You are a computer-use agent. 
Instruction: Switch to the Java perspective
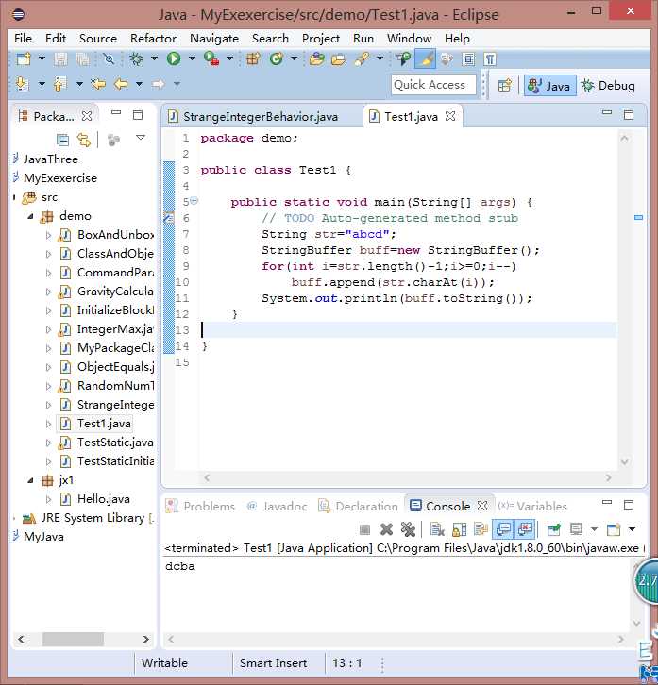(549, 86)
